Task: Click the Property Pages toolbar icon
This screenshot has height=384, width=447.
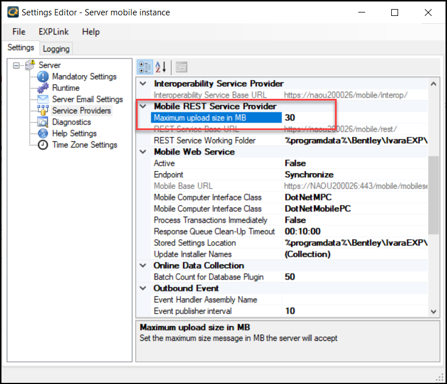Action: (x=181, y=68)
